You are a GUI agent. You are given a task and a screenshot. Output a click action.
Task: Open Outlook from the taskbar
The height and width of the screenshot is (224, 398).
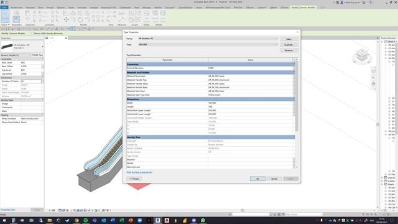point(104,220)
